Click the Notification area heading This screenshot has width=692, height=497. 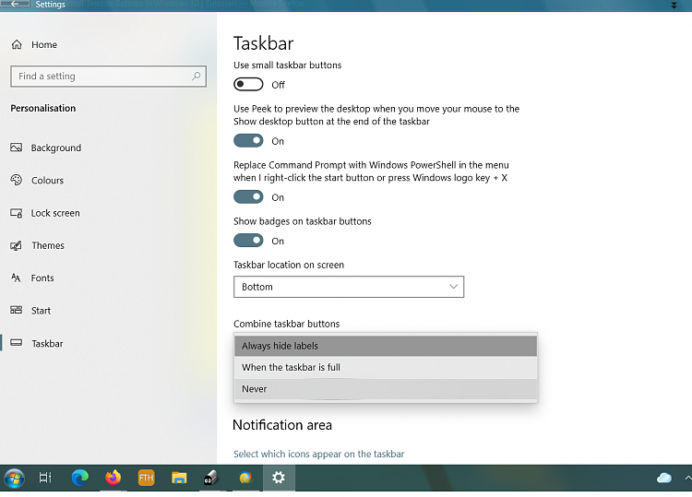coord(282,425)
